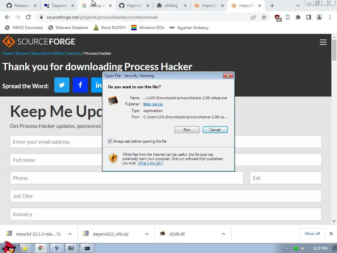The height and width of the screenshot is (253, 337).
Task: Go to Security & Utilities breadcrumb
Action: pyautogui.click(x=48, y=53)
